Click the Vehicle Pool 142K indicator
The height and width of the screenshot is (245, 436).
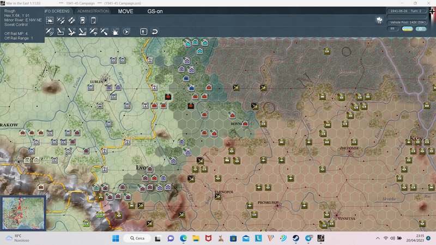[x=408, y=22]
